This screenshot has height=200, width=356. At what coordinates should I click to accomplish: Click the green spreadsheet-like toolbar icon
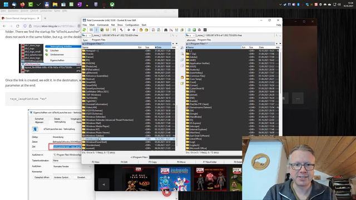click(x=194, y=30)
